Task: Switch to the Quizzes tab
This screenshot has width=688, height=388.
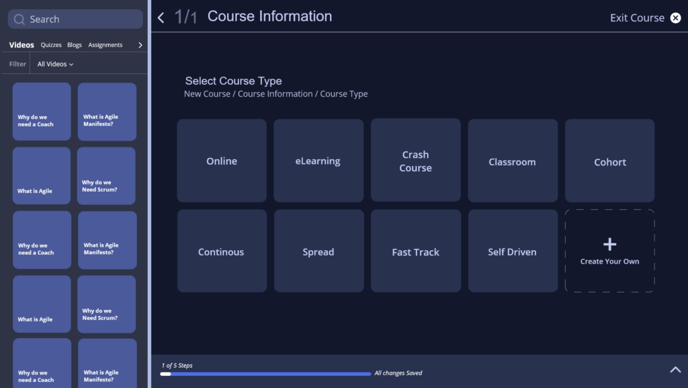Action: coord(51,45)
